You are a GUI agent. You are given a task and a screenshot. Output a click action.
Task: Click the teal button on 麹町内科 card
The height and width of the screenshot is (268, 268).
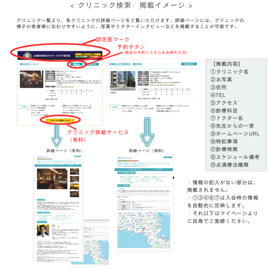point(189,64)
